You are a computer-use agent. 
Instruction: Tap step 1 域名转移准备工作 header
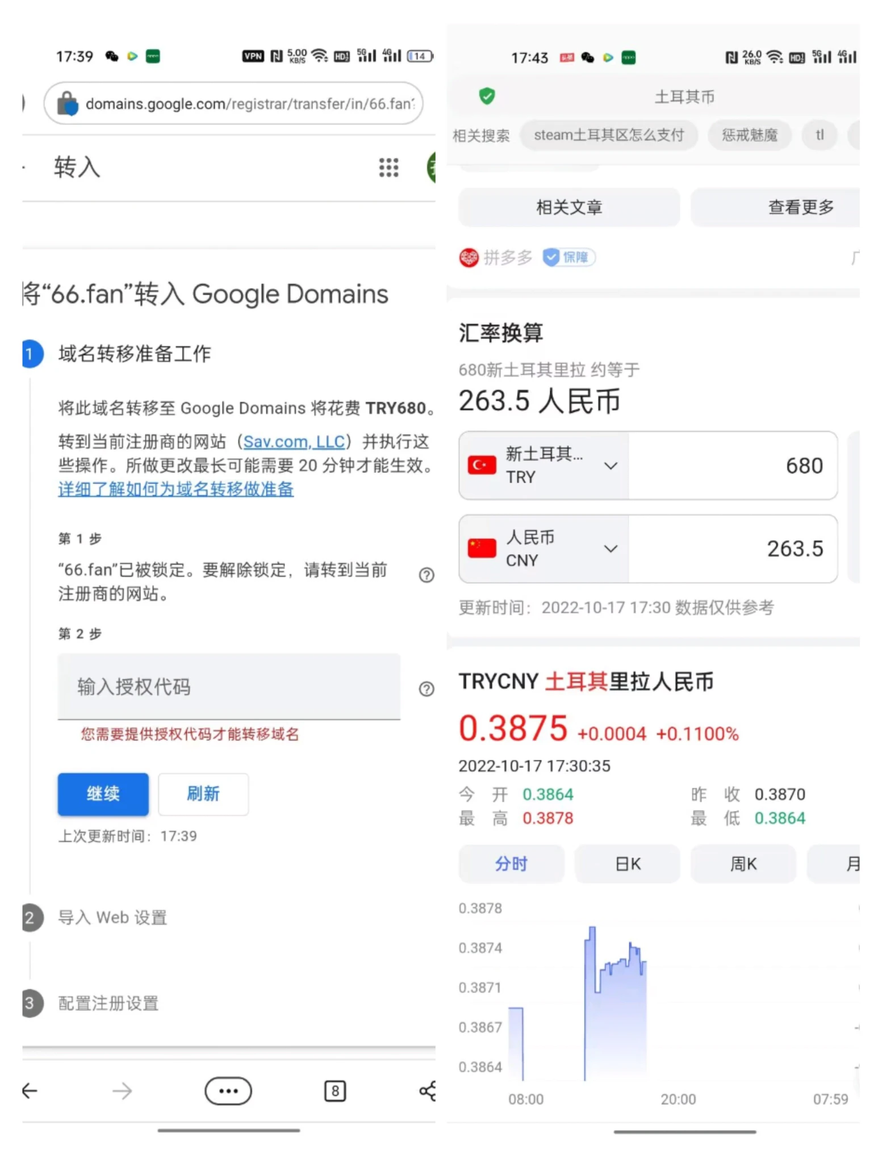pos(135,353)
